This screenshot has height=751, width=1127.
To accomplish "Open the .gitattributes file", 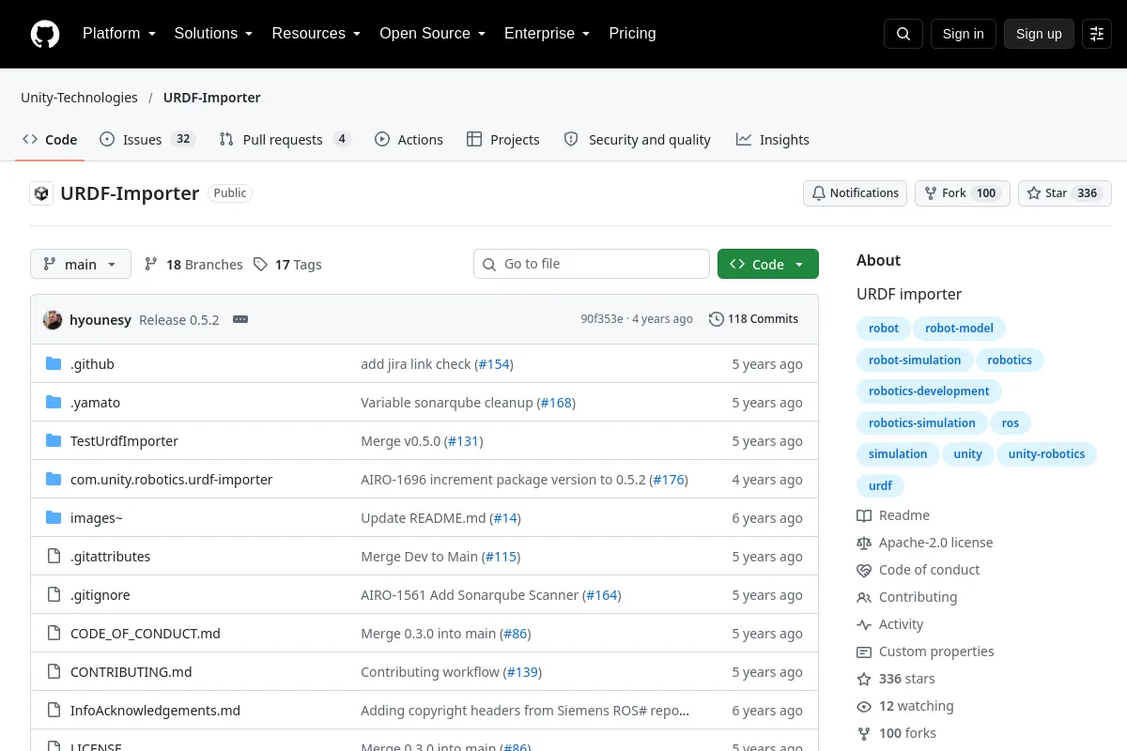I will coord(110,557).
